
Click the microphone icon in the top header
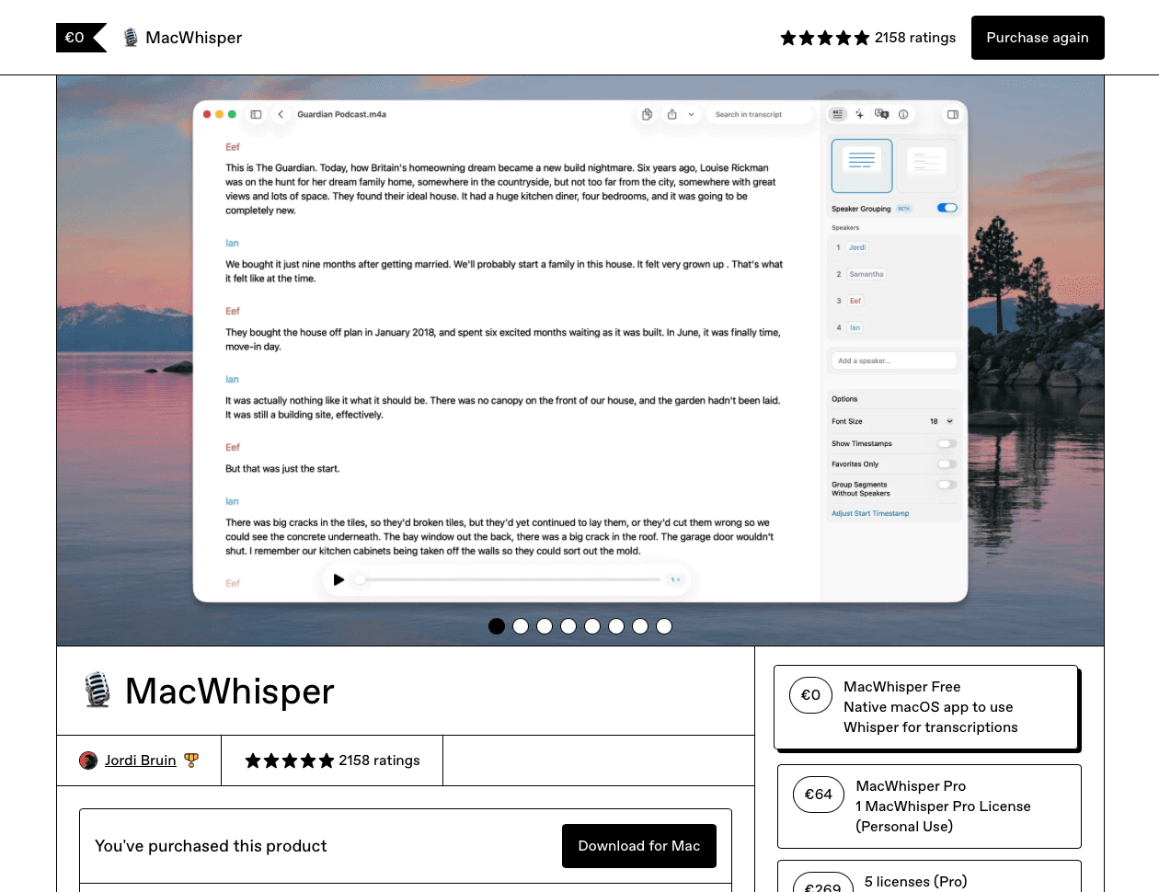[131, 38]
